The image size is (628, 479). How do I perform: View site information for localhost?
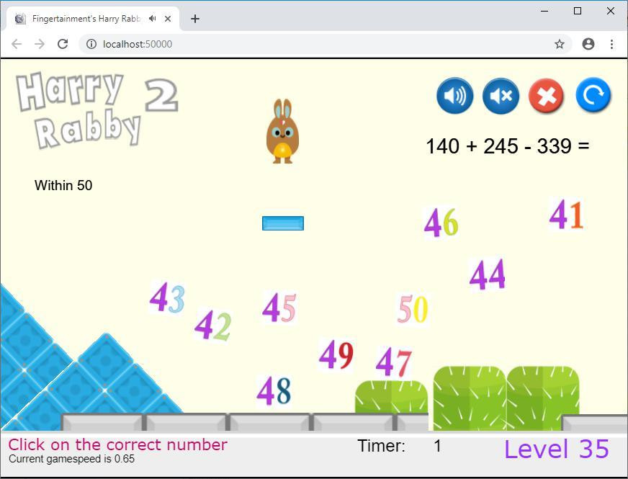(91, 44)
